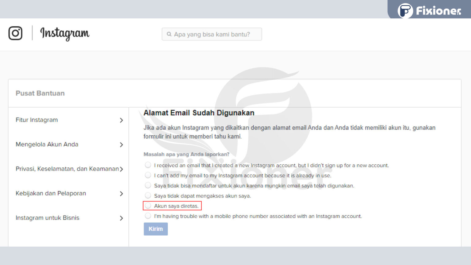Select the mobile phone number trouble option
Image resolution: width=471 pixels, height=265 pixels.
pyautogui.click(x=148, y=216)
